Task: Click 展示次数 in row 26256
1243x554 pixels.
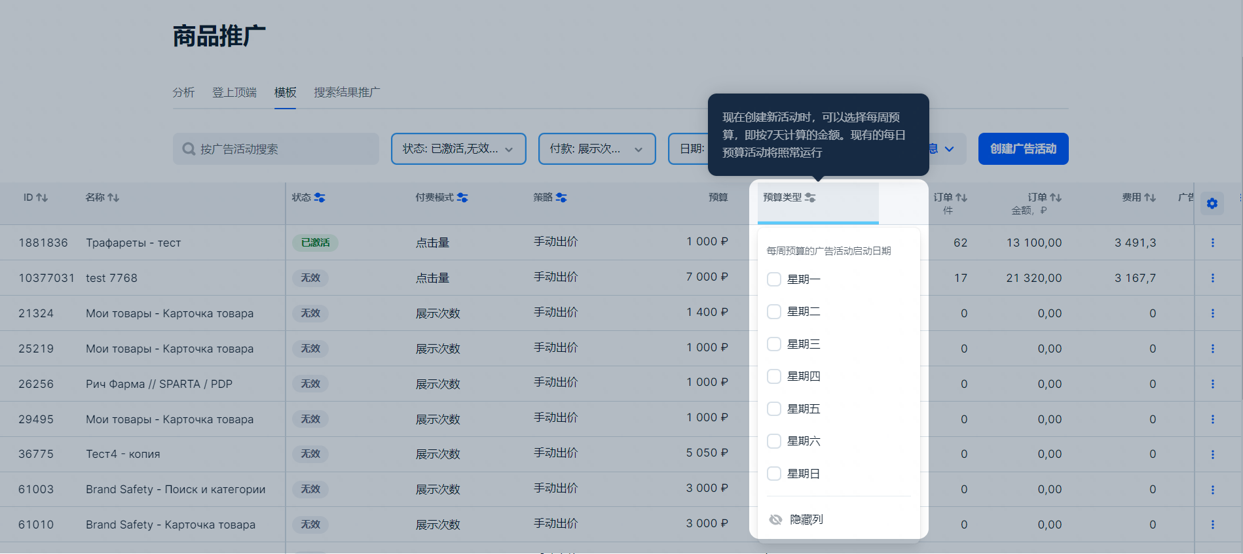Action: click(438, 384)
